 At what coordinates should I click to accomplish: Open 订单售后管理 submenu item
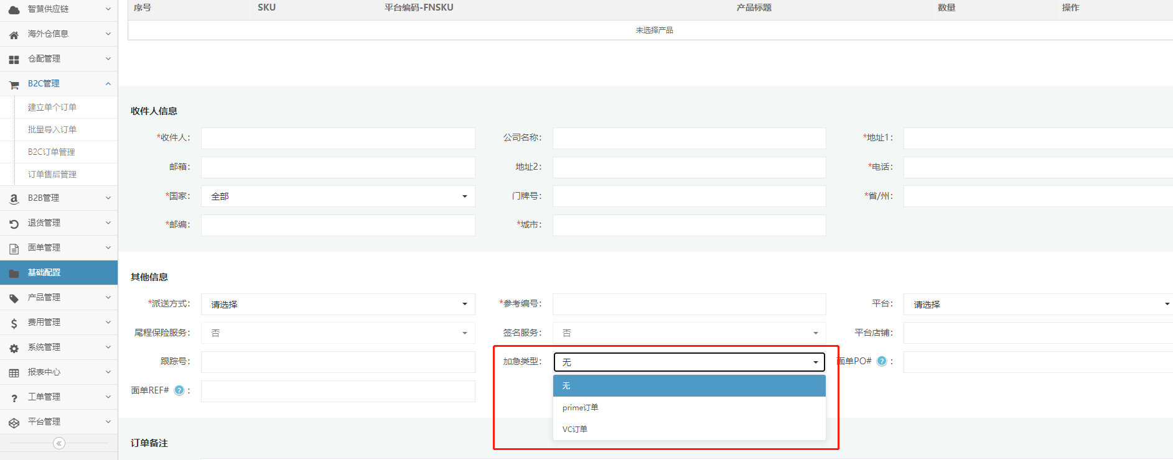52,175
